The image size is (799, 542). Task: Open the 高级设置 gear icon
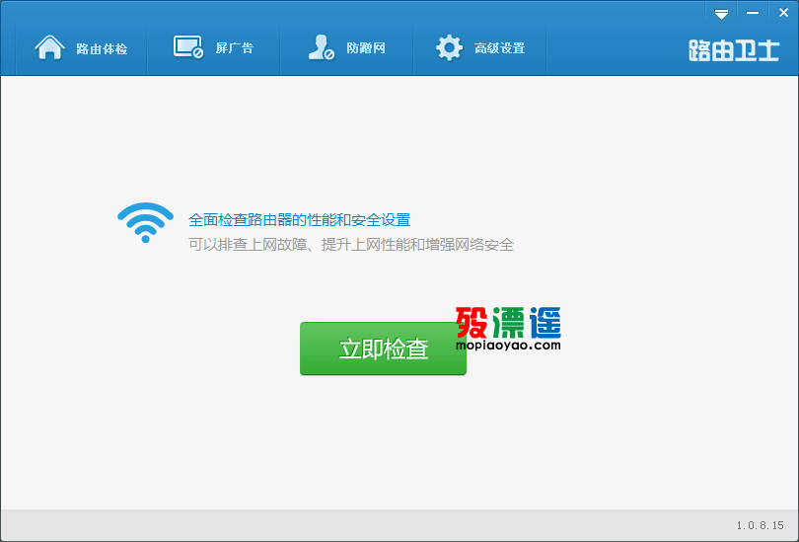pyautogui.click(x=449, y=48)
